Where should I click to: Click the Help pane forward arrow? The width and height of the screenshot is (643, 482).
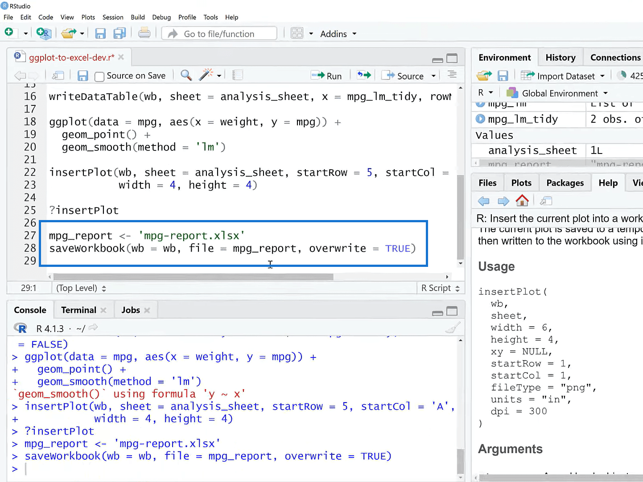(503, 201)
